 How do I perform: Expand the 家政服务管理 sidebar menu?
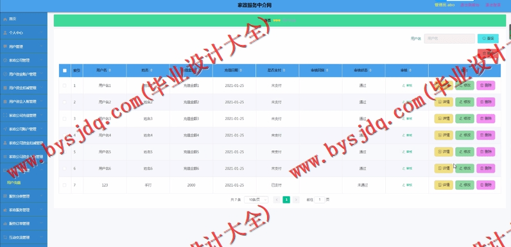pos(24,210)
